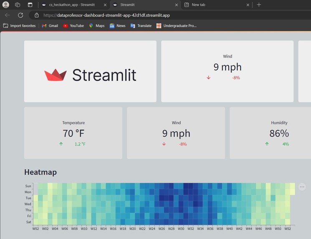The height and width of the screenshot is (239, 311).
Task: Click the green up arrow under Temperature
Action: [x=61, y=144]
